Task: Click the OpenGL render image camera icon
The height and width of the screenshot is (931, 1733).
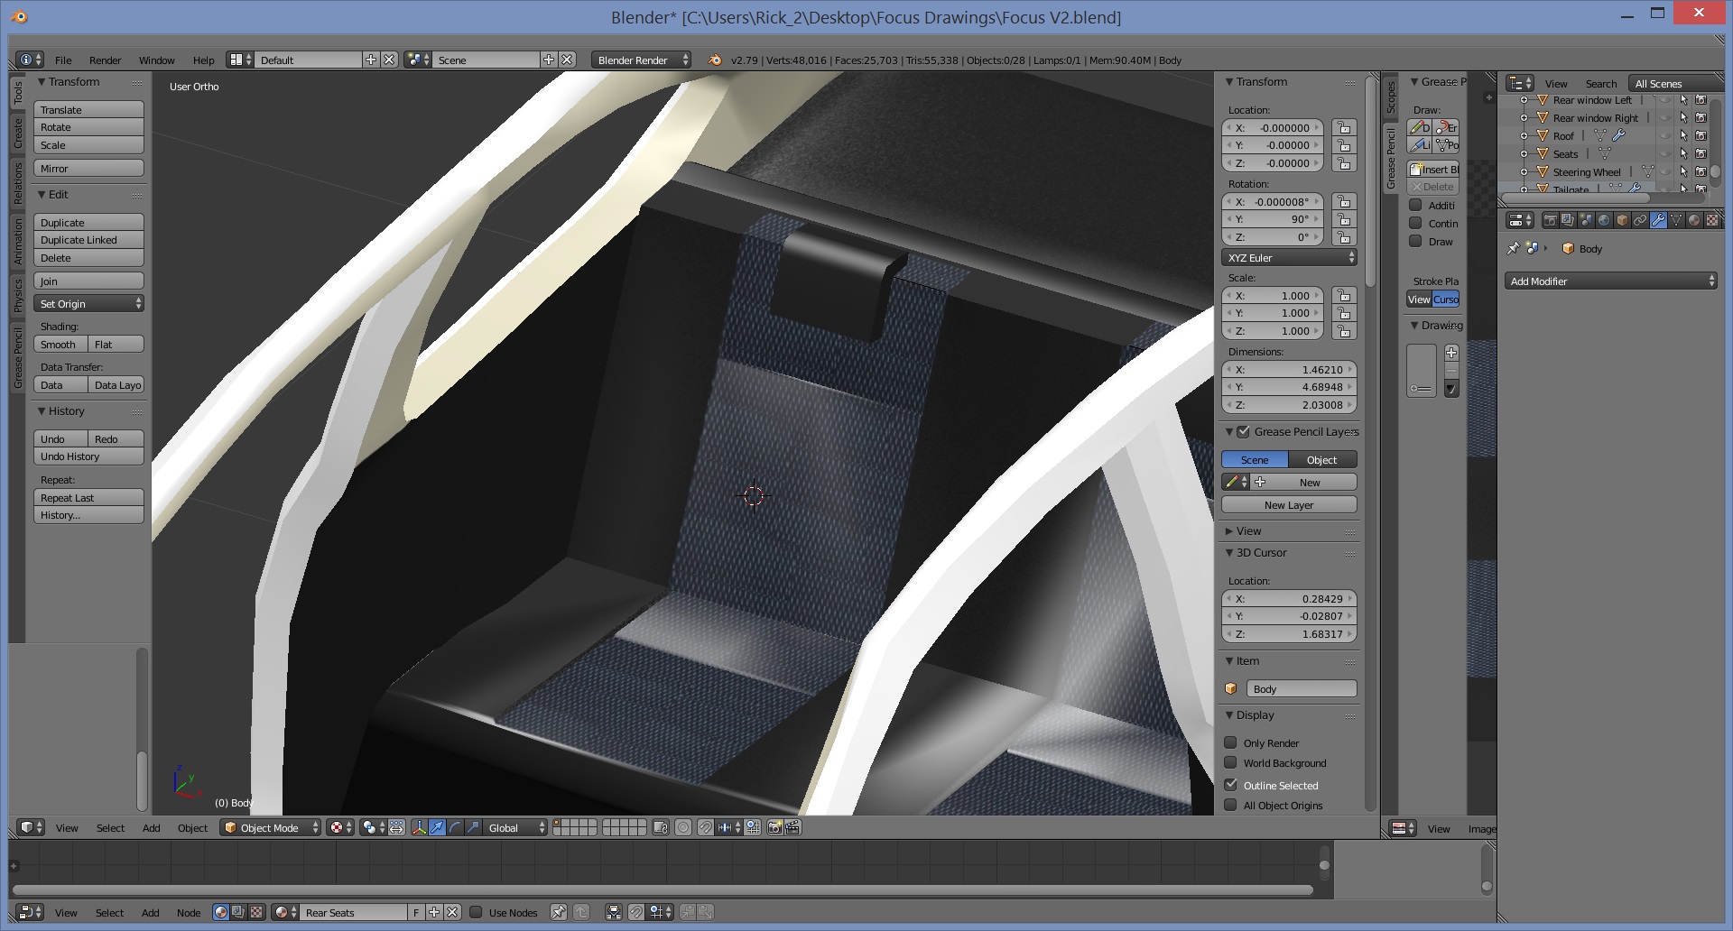Action: pyautogui.click(x=774, y=827)
